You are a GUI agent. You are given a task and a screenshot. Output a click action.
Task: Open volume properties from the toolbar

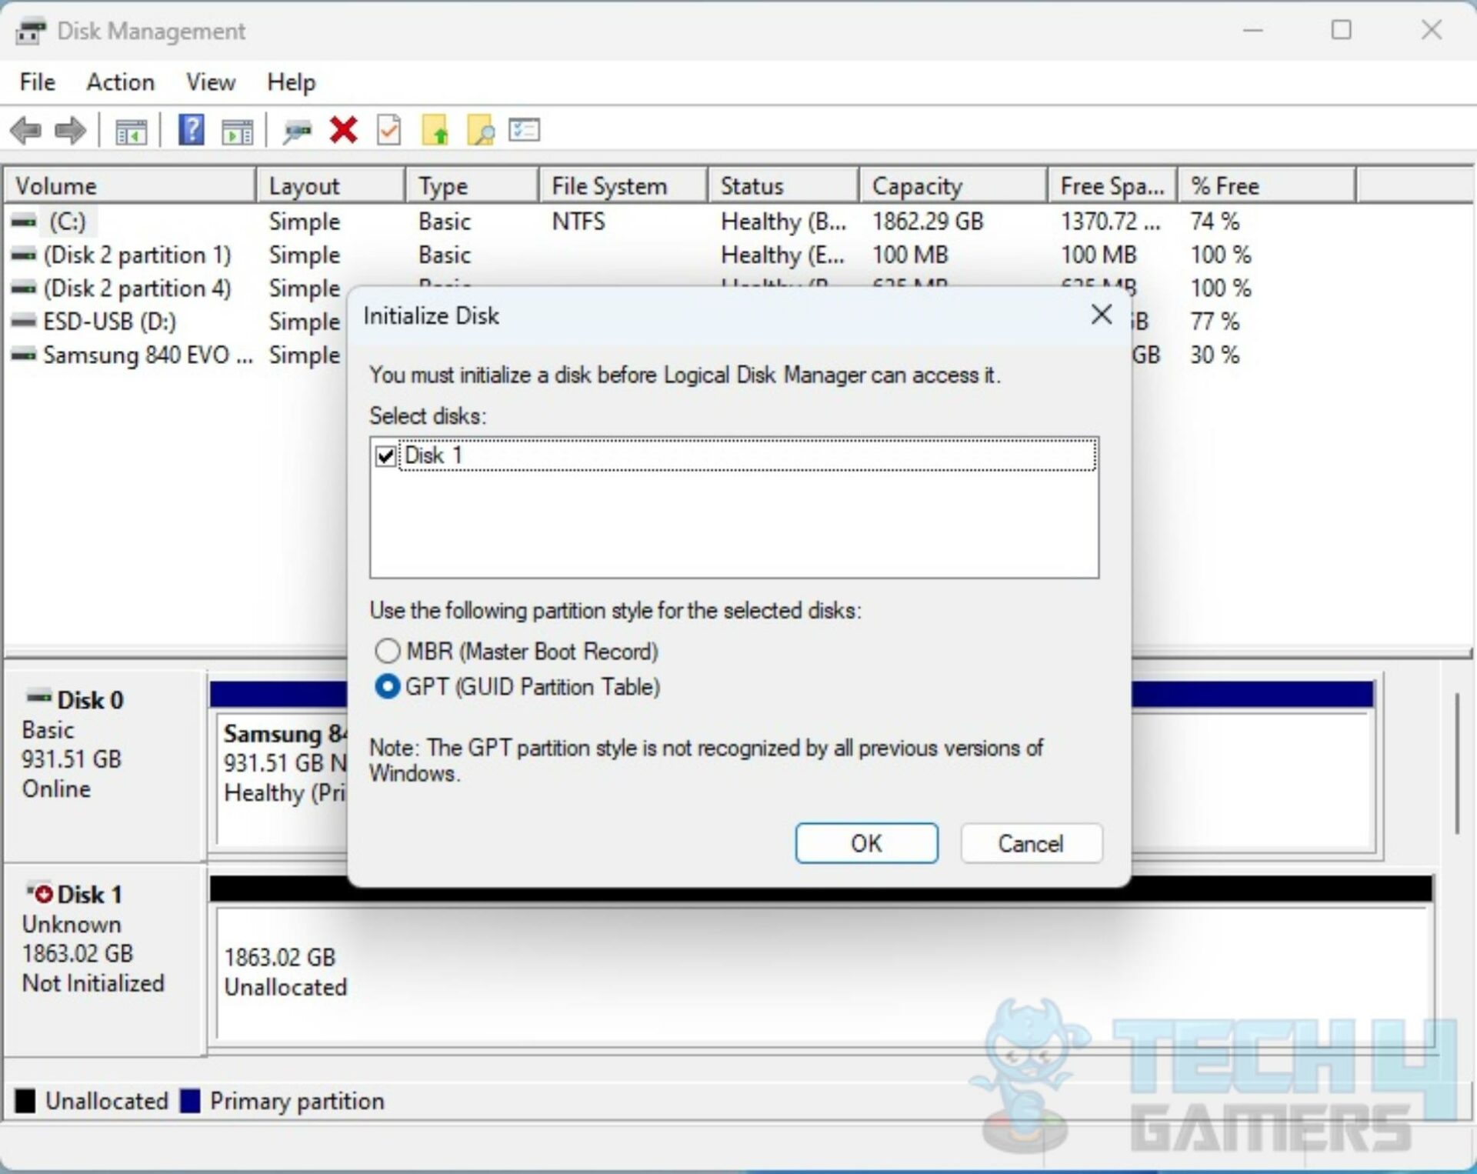point(388,131)
